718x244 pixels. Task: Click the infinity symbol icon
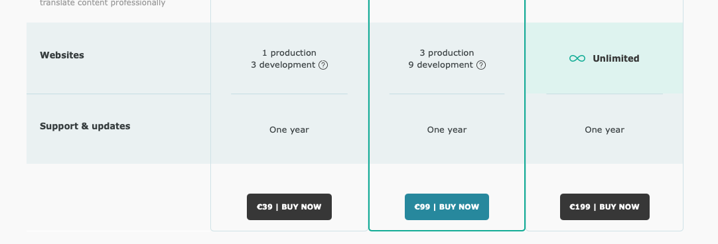[x=577, y=58]
